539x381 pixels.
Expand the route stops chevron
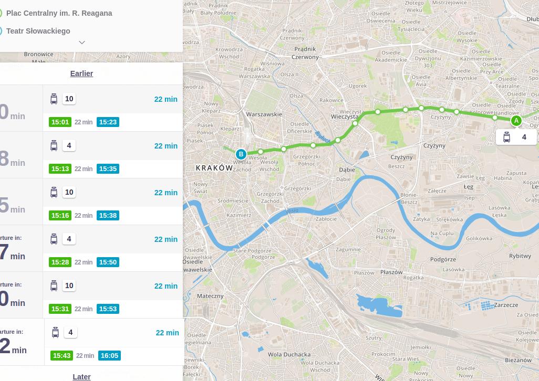point(81,43)
